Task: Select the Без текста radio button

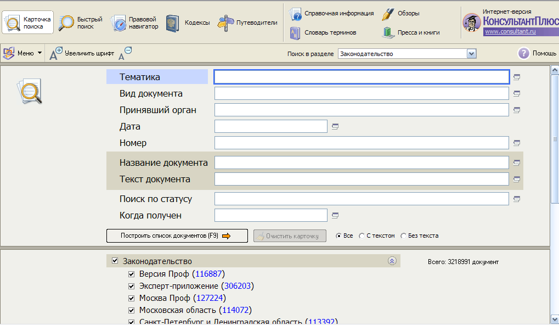Action: click(403, 236)
